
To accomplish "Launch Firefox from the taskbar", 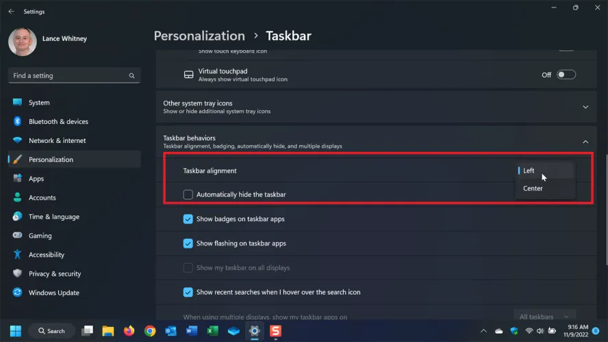I will 129,331.
